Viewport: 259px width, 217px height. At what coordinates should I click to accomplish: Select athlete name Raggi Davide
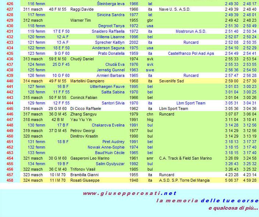coord(81,9)
